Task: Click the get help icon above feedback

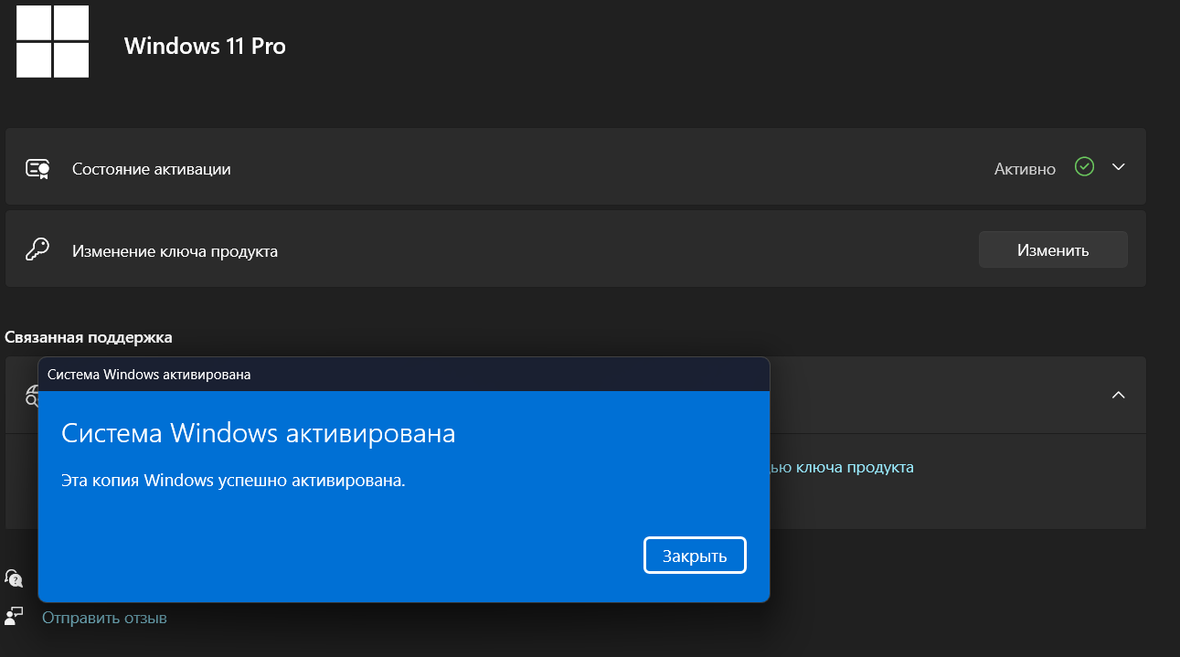Action: tap(14, 578)
